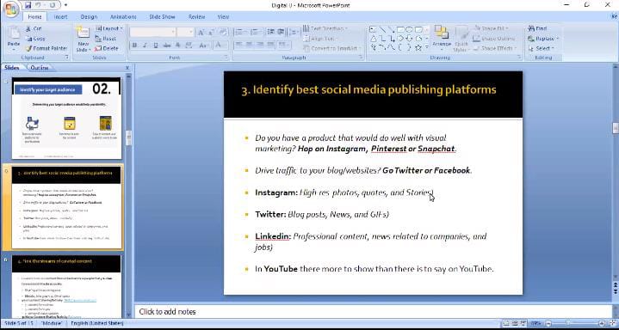Open the Arrange menu

pyautogui.click(x=442, y=38)
